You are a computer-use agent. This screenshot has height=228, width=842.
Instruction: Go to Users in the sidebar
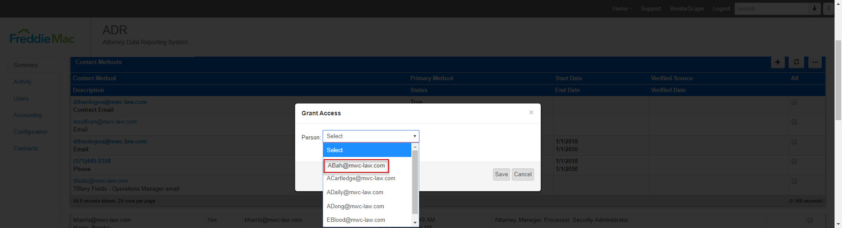21,98
